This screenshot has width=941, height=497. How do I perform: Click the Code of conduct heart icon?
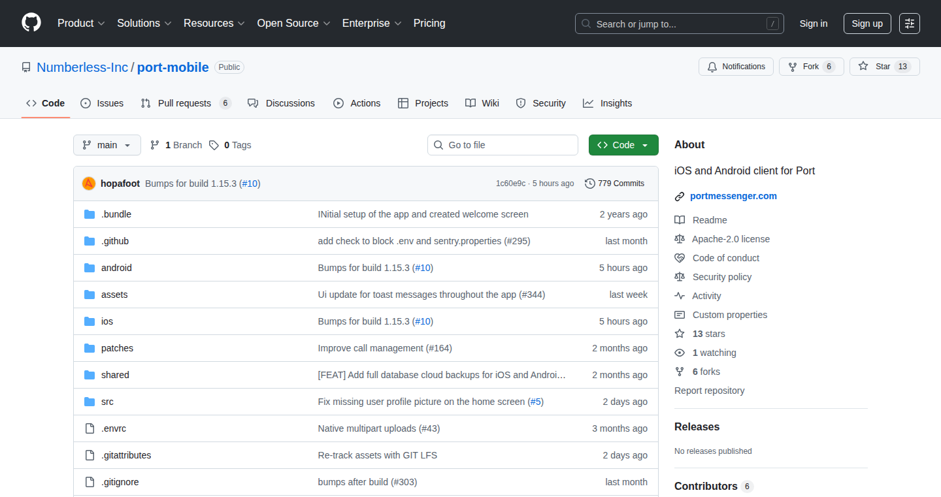(680, 258)
